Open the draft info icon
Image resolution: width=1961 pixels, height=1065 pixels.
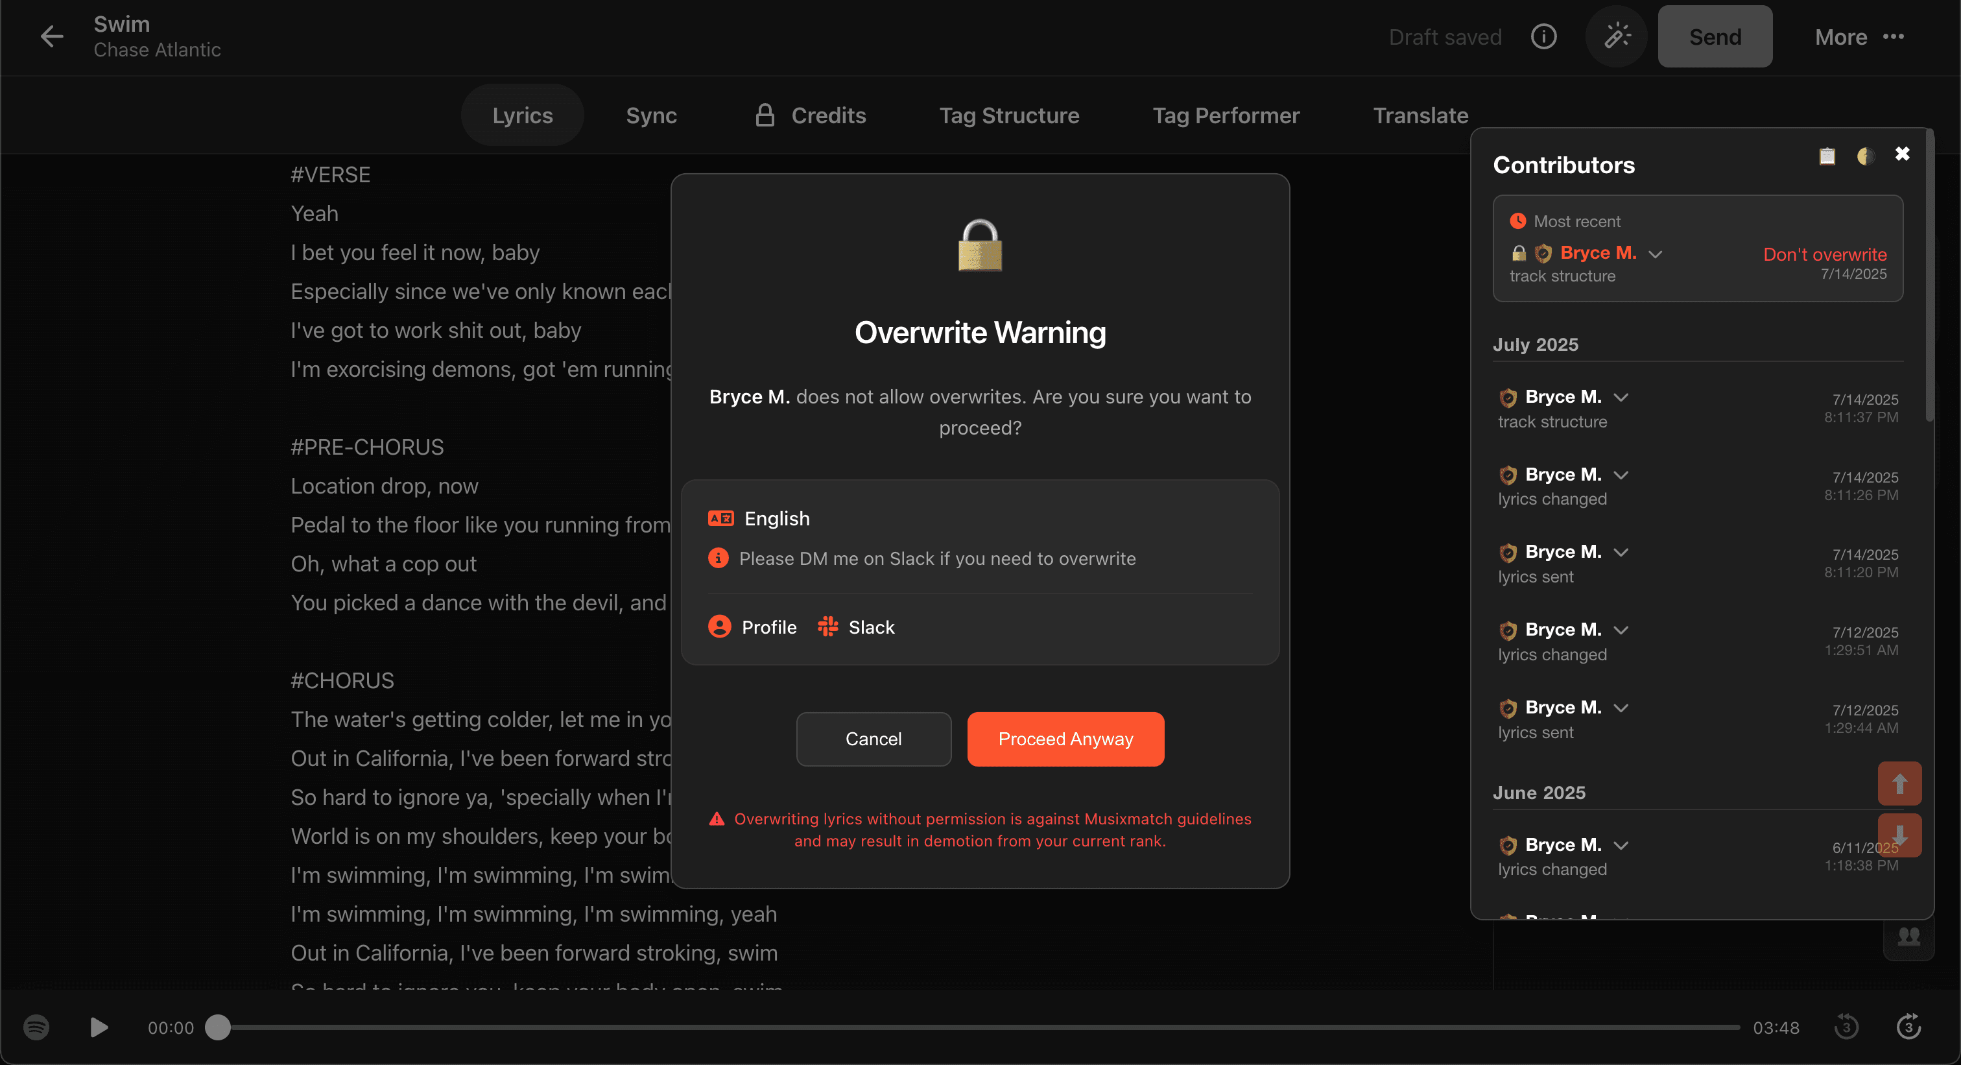(1544, 36)
